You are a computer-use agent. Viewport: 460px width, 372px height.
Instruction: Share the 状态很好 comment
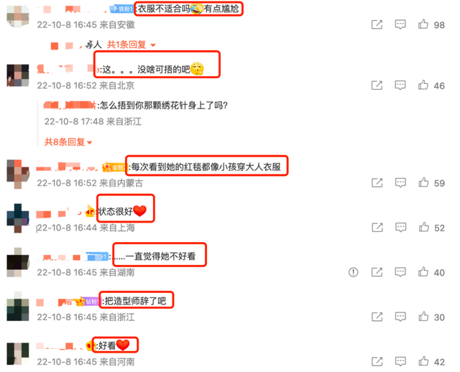point(377,227)
